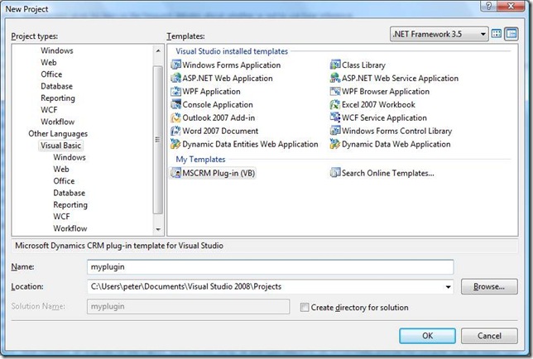
Task: Select Database under Visual Basic node
Action: [x=70, y=193]
